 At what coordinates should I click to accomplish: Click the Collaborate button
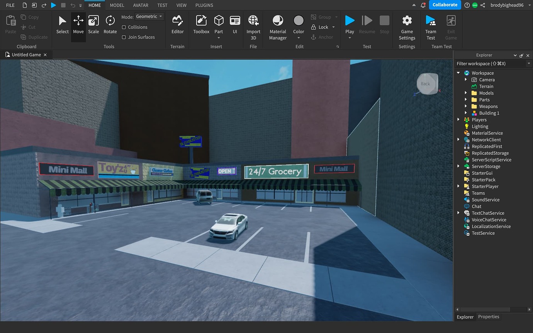pyautogui.click(x=445, y=5)
